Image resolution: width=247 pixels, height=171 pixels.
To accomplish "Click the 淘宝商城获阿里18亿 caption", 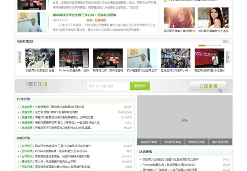I will [x=209, y=70].
